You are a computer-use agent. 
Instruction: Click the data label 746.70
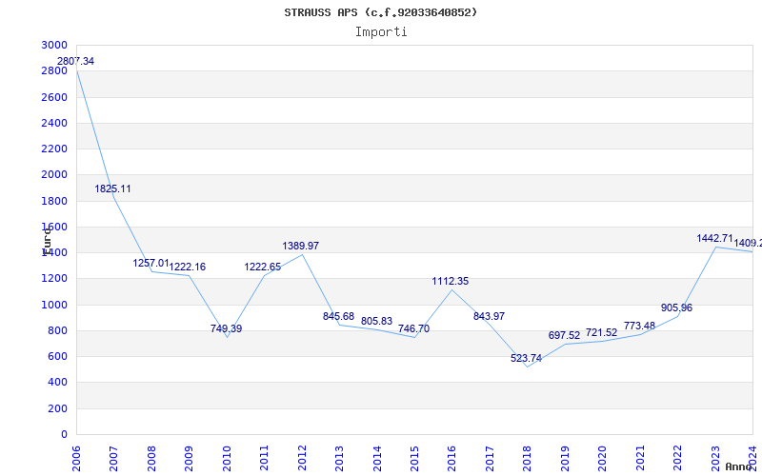click(x=413, y=328)
